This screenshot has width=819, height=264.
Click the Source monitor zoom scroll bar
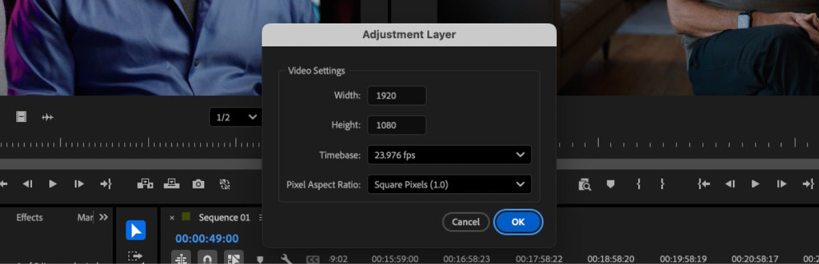click(x=131, y=164)
